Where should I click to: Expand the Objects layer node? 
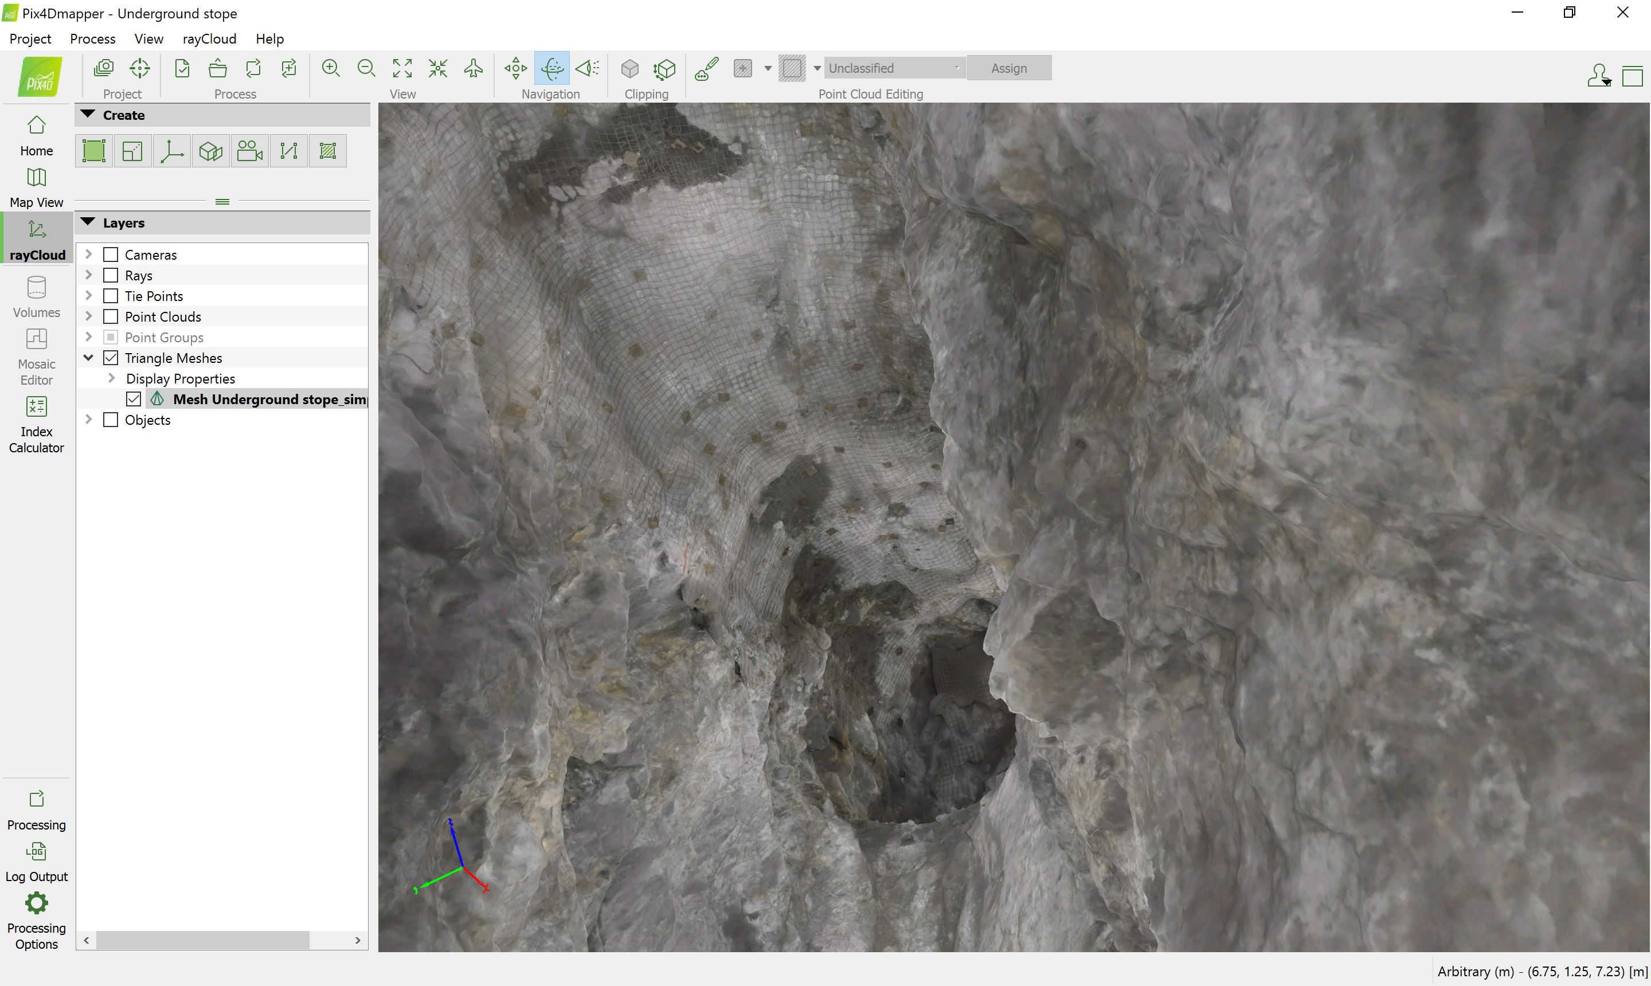(x=88, y=419)
